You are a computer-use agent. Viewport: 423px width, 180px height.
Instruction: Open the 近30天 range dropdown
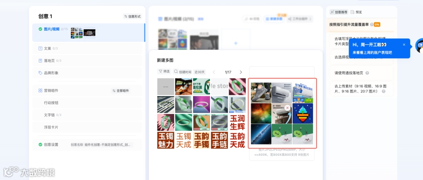tap(200, 72)
